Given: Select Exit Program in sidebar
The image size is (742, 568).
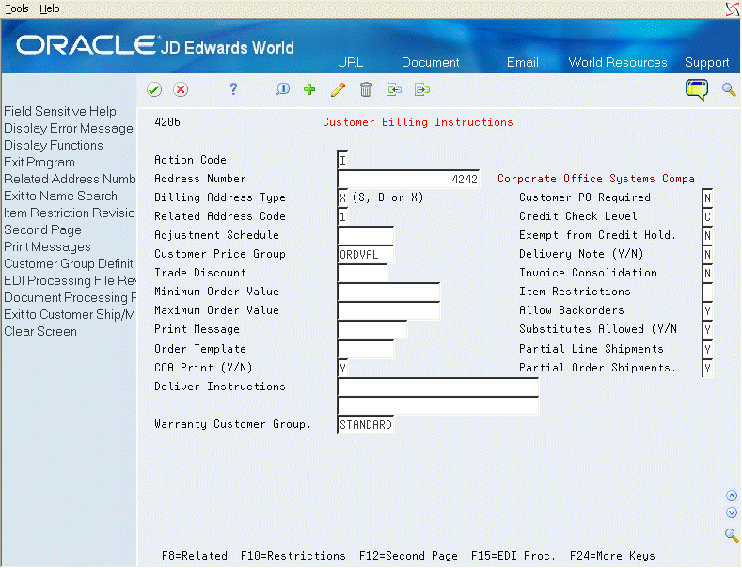Looking at the screenshot, I should click(39, 163).
